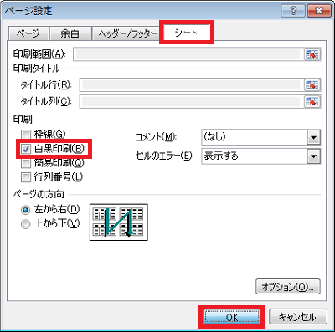Open the セルのエラー dropdown
The image size is (335, 332).
[314, 156]
